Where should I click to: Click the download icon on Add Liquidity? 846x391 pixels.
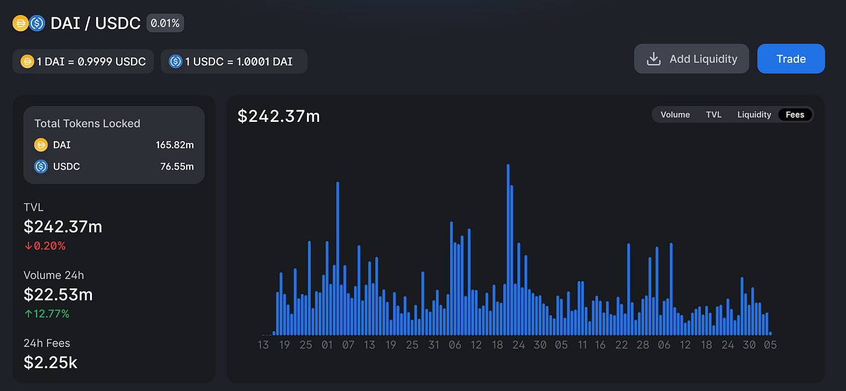(653, 59)
